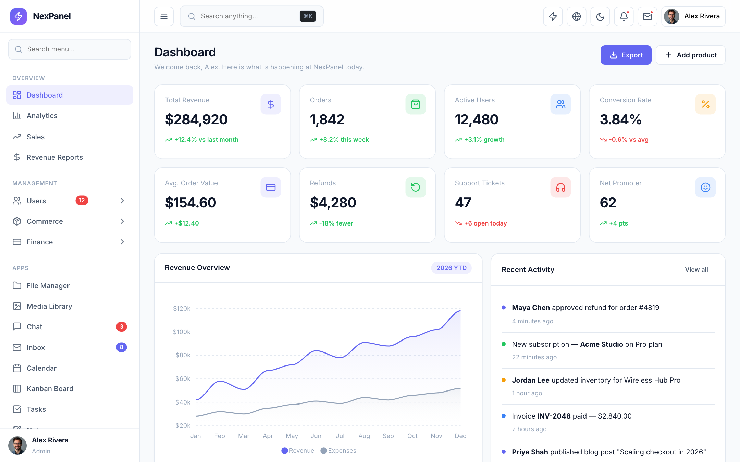Image resolution: width=740 pixels, height=462 pixels.
Task: Toggle the sidebar with the hamburger menu icon
Action: 164,16
